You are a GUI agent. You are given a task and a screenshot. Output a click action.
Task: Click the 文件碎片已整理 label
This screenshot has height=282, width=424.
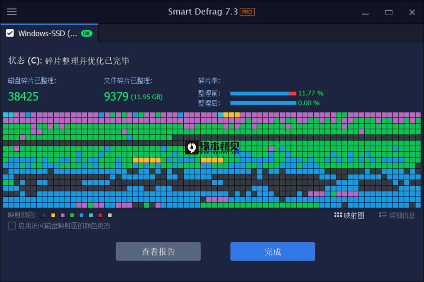(x=128, y=81)
